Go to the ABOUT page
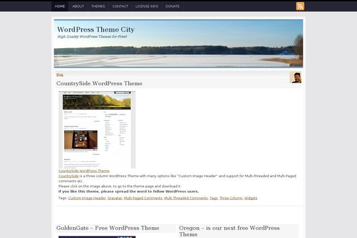Image resolution: width=357 pixels, height=238 pixels. (x=78, y=7)
